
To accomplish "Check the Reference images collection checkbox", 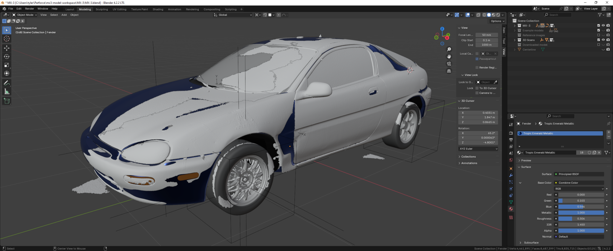I will tap(599, 35).
